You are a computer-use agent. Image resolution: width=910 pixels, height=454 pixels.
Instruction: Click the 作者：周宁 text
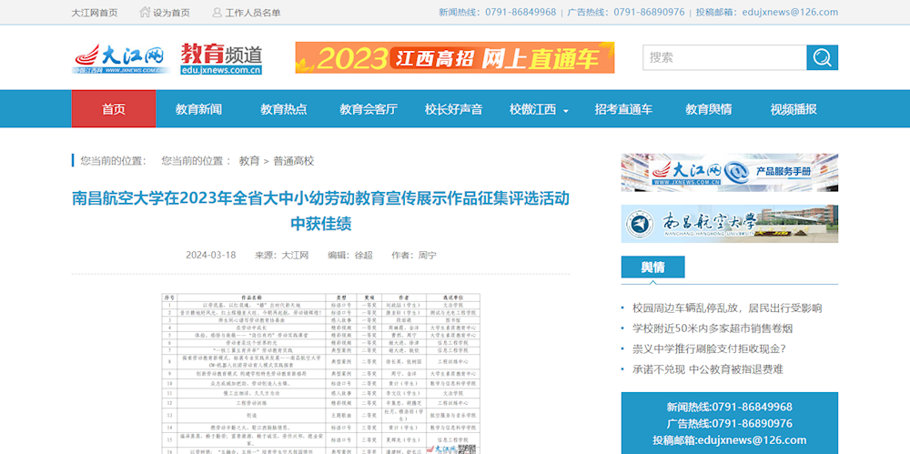click(414, 255)
